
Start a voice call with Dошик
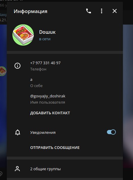[89, 11]
